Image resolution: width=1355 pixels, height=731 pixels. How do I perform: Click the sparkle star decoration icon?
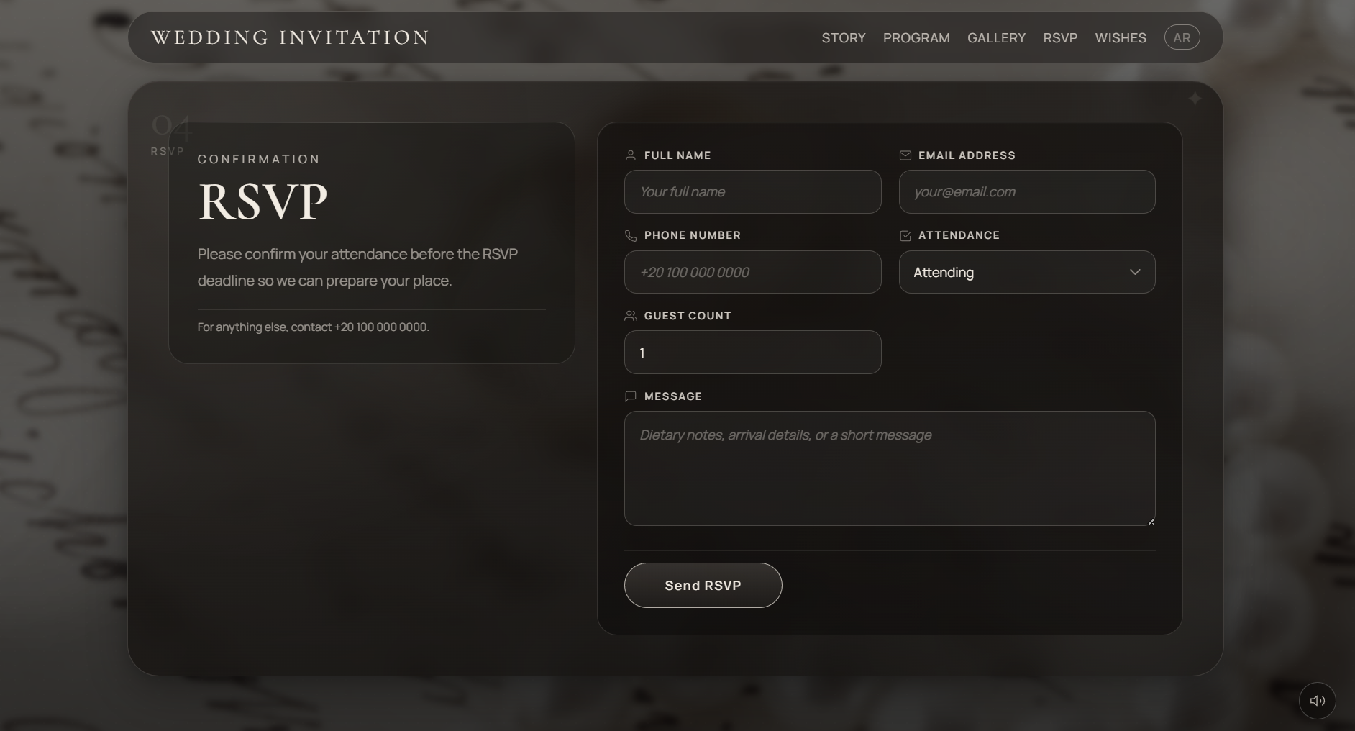(1195, 99)
